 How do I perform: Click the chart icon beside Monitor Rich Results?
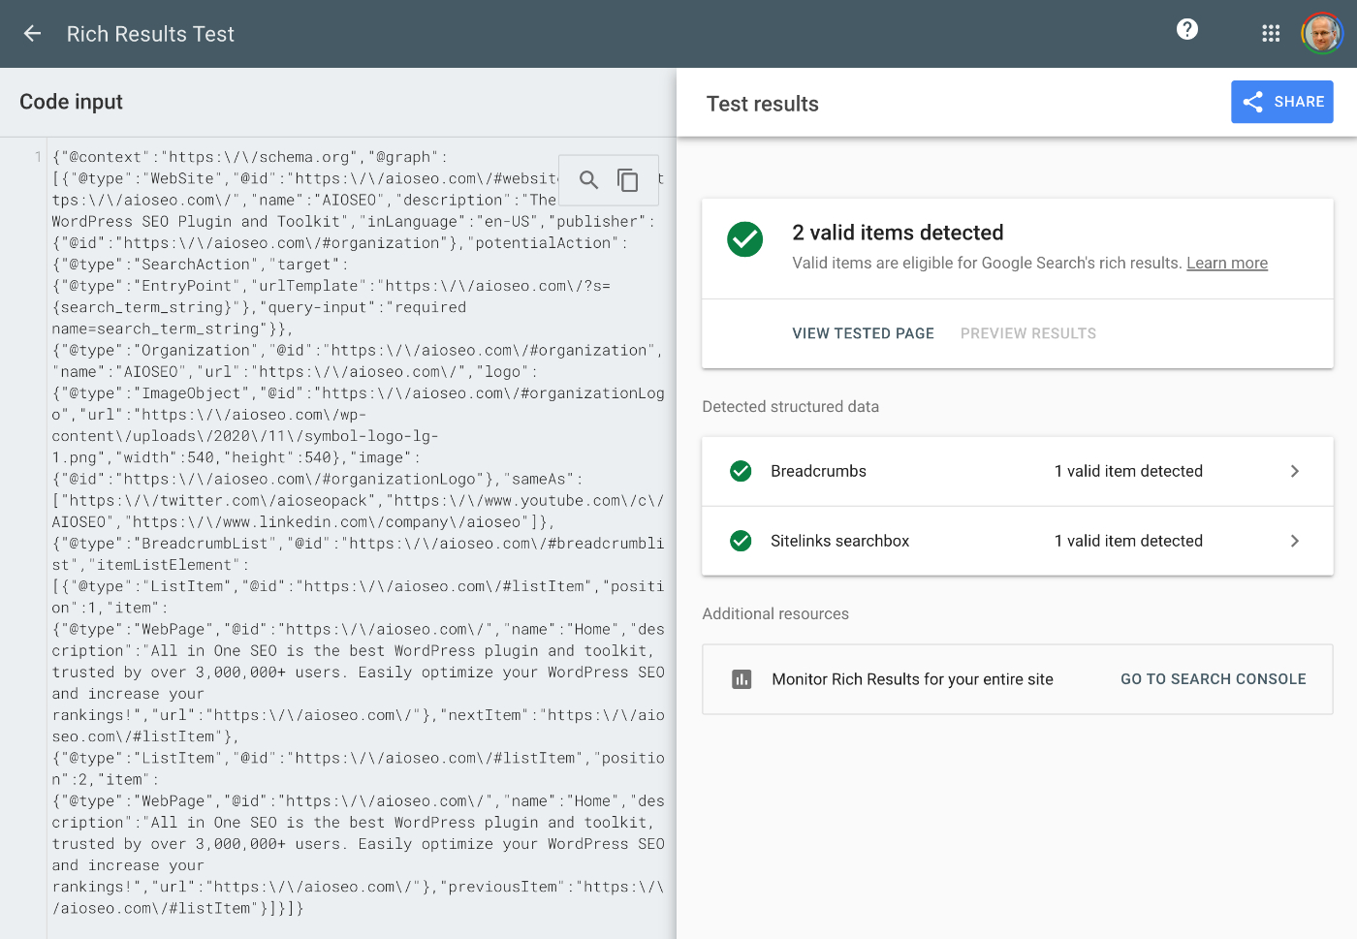coord(742,679)
